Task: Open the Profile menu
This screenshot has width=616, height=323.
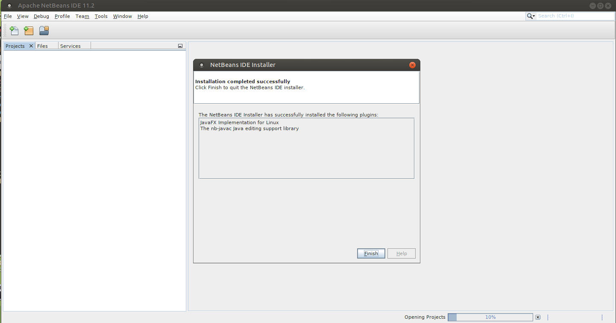Action: click(62, 16)
